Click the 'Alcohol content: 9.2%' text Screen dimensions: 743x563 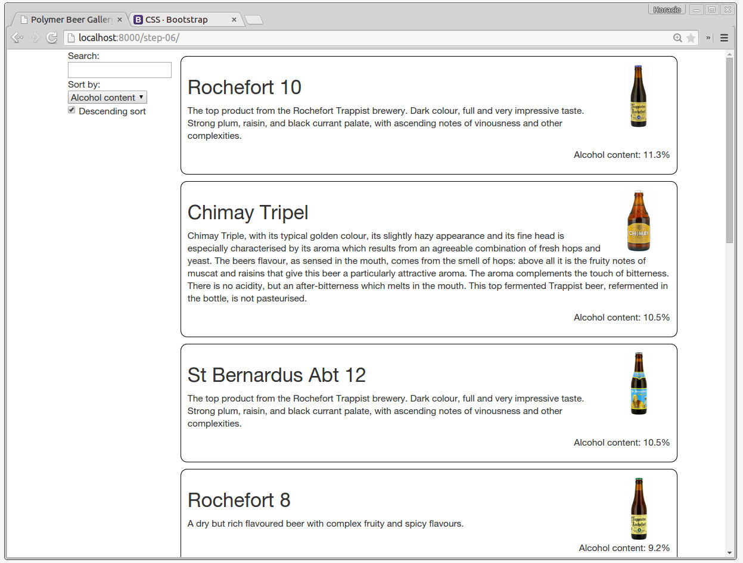tap(624, 548)
